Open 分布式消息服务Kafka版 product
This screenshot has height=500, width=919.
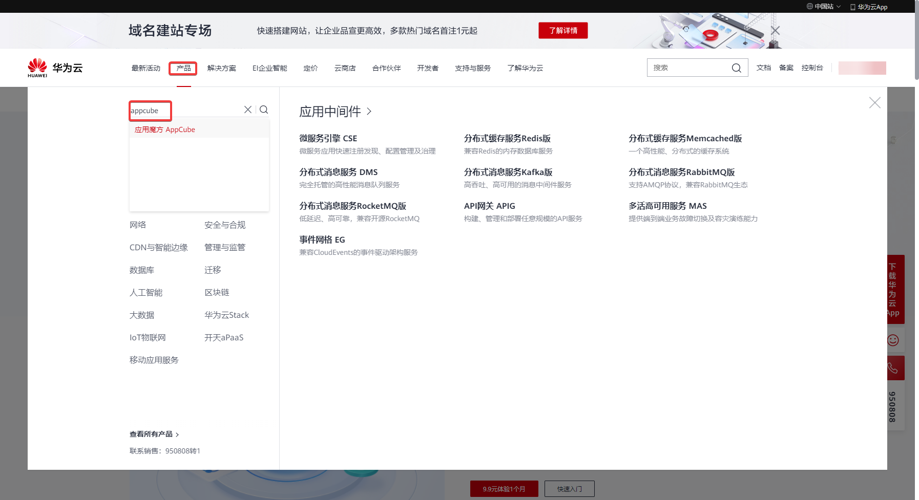click(x=508, y=172)
